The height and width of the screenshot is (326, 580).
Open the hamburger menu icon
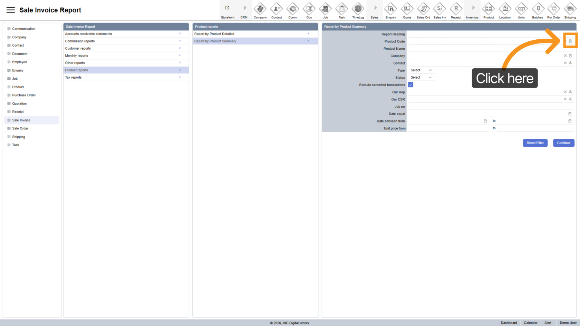tap(11, 10)
